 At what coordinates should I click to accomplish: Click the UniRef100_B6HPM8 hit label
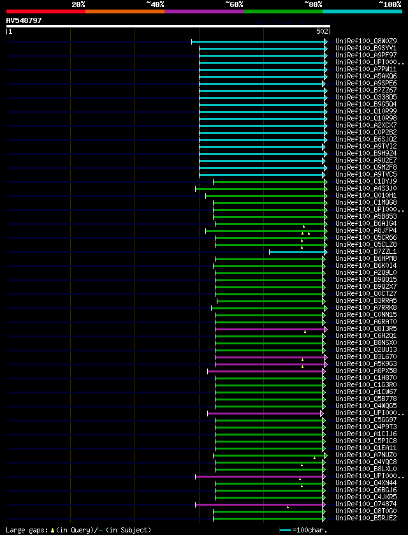[366, 259]
